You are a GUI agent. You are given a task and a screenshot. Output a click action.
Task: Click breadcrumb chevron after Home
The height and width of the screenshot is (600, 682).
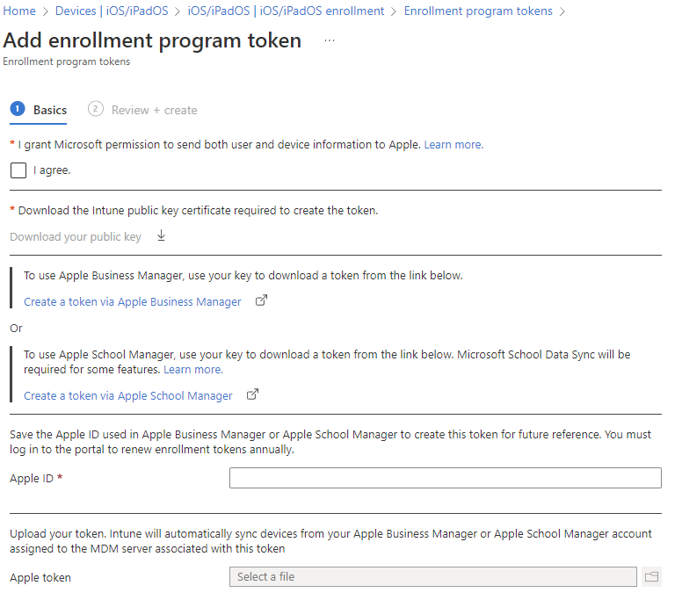pos(45,11)
